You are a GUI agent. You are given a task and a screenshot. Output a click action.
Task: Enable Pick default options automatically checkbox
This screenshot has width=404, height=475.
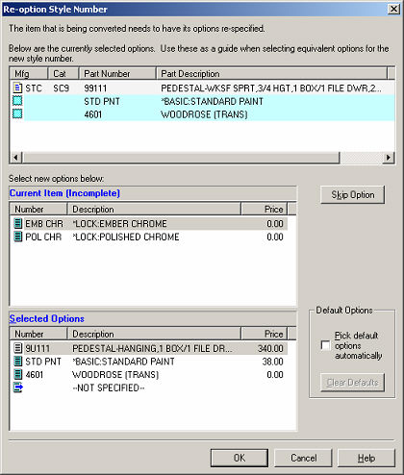tap(325, 345)
